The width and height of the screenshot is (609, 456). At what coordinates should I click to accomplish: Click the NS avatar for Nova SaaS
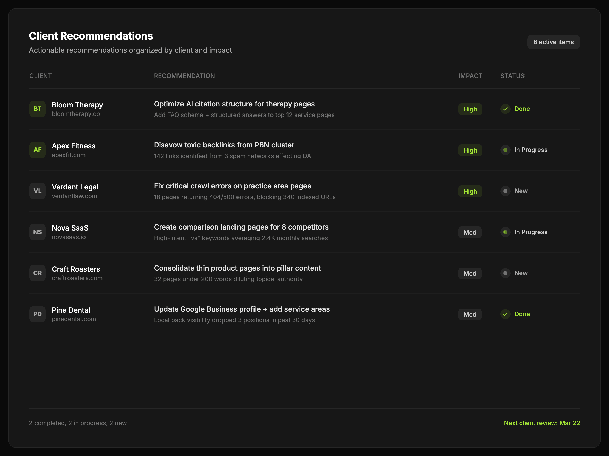[38, 232]
